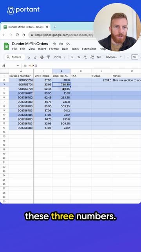
Task: Select column L header
Action: [101, 71]
